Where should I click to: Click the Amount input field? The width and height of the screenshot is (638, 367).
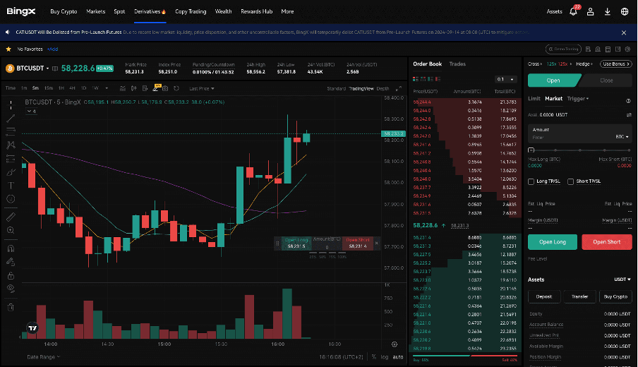pyautogui.click(x=580, y=133)
